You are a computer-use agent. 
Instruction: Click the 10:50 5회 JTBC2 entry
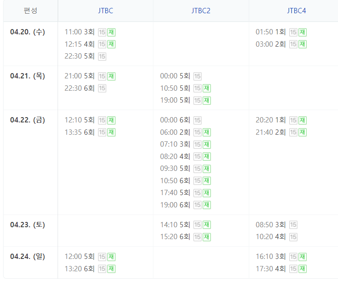coord(175,88)
